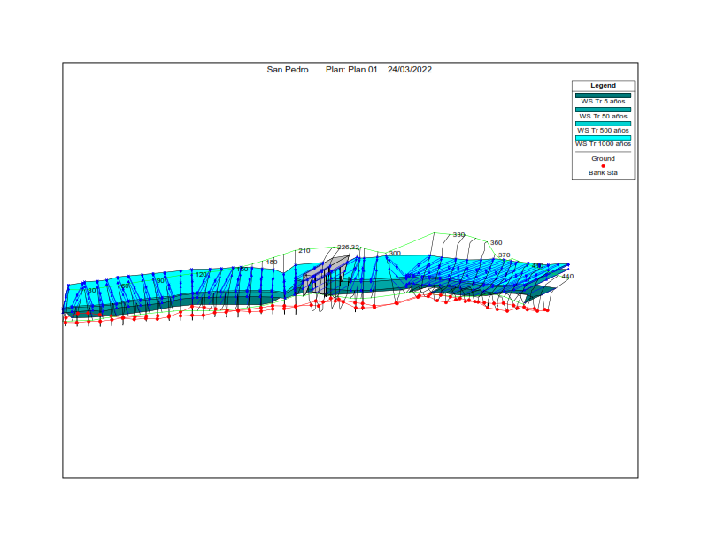Click the station label '226.32'
This screenshot has height=541, width=701.
pyautogui.click(x=348, y=247)
